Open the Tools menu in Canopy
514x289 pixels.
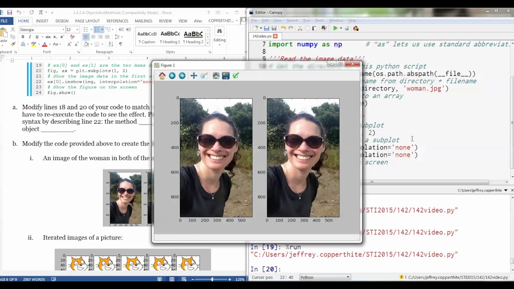[x=319, y=20]
